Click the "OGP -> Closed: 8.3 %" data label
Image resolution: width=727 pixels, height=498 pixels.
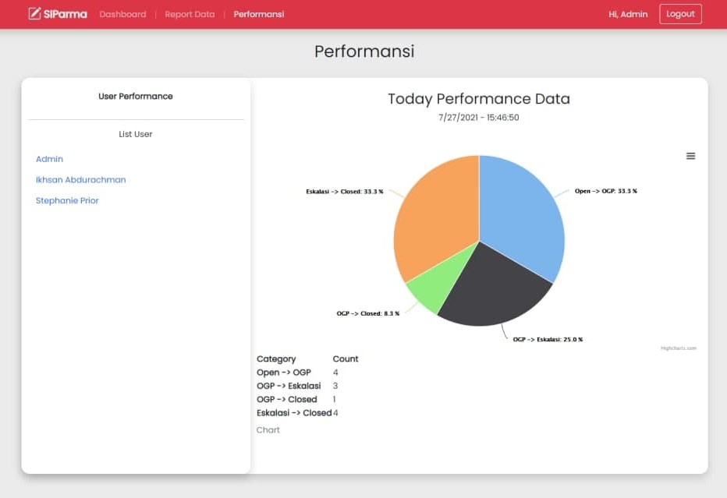pyautogui.click(x=367, y=313)
